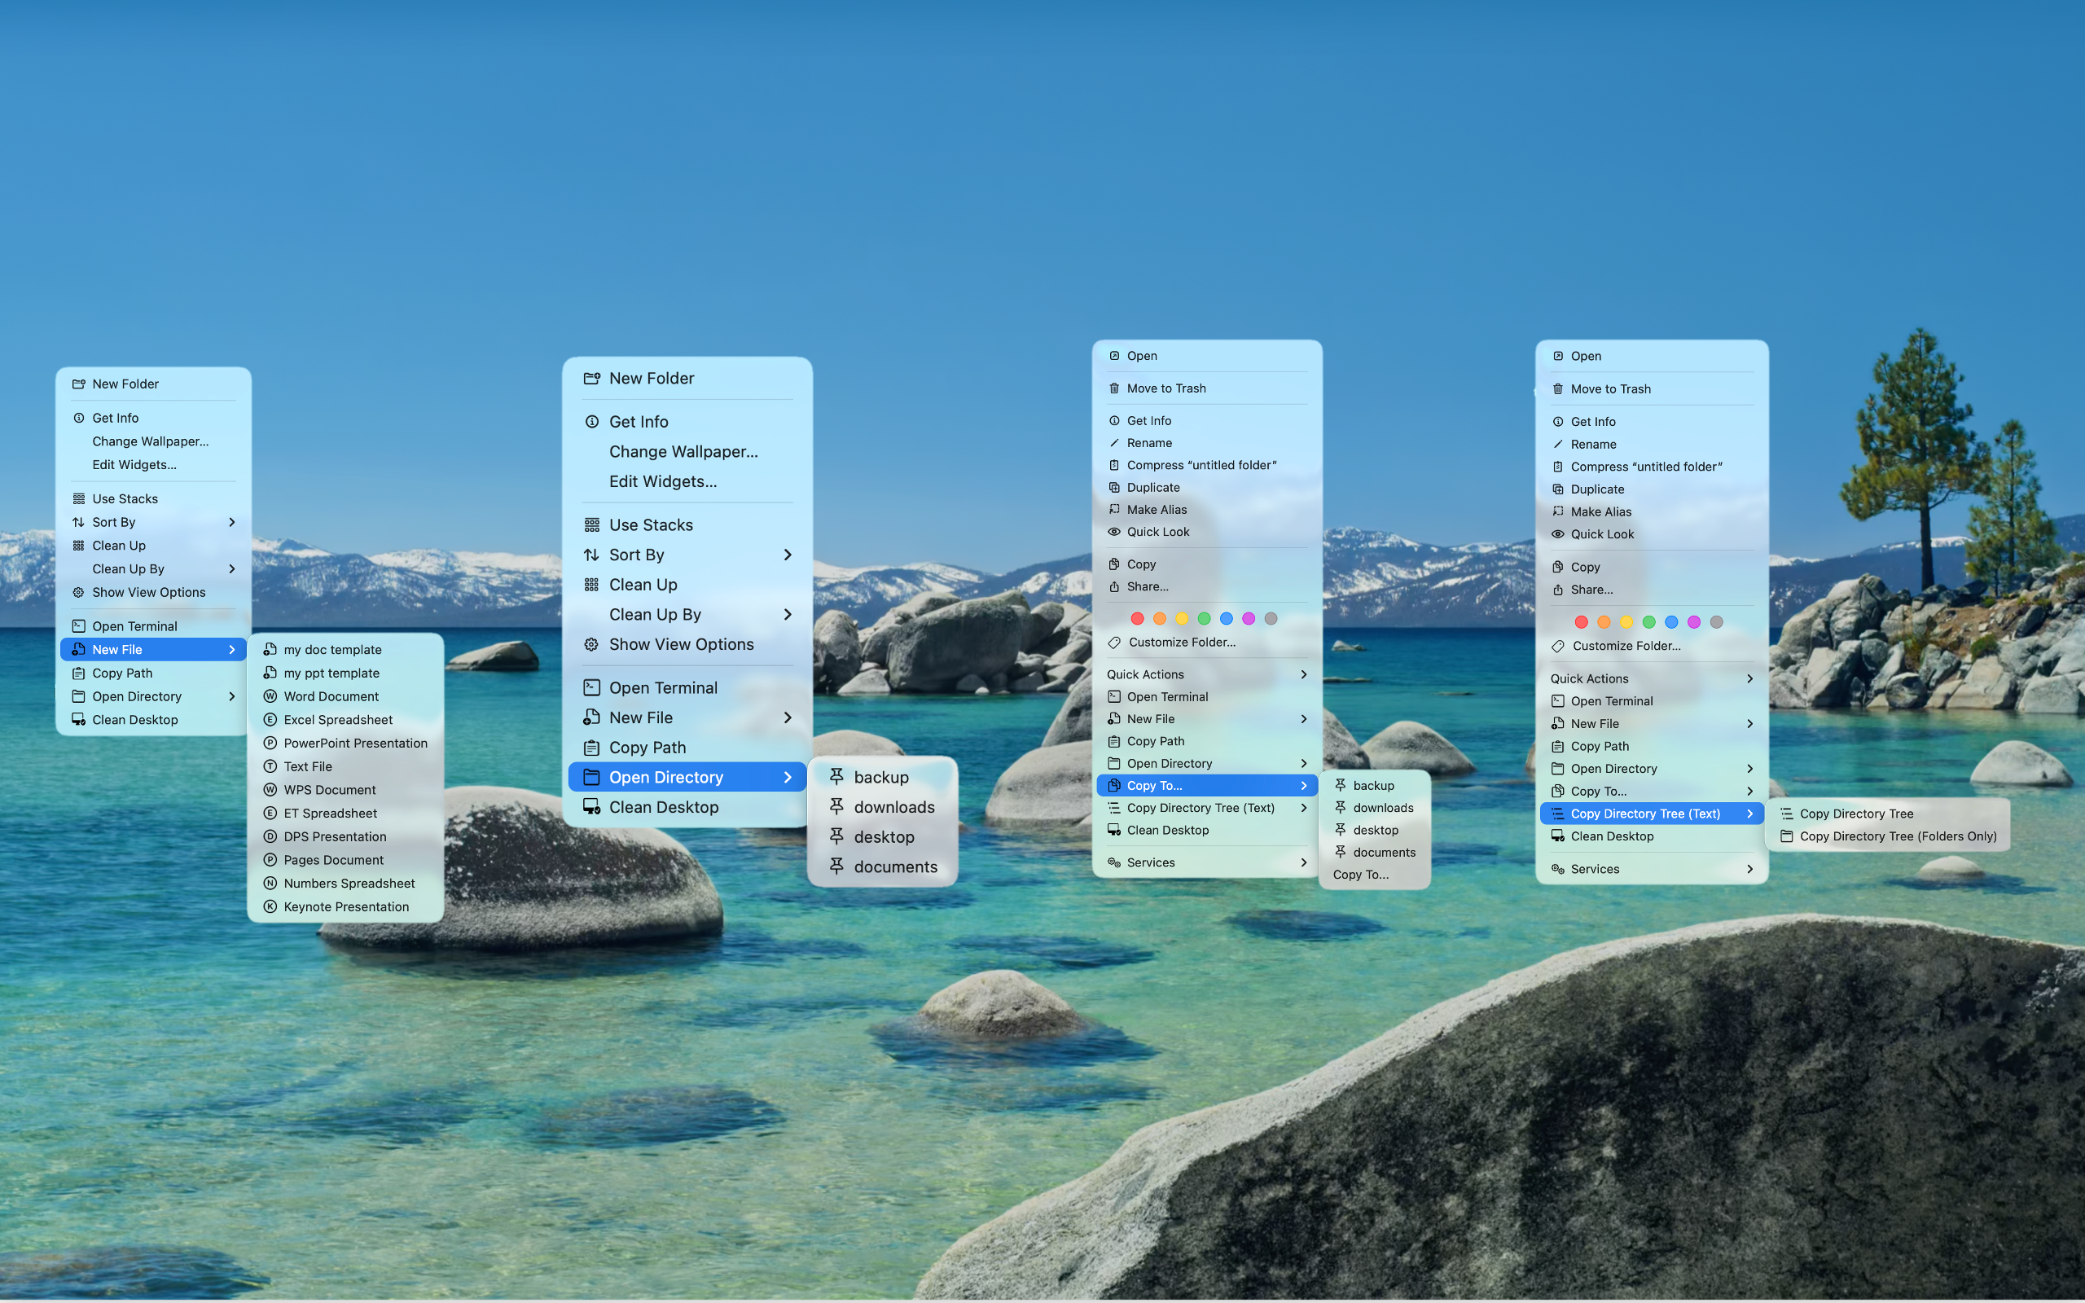
Task: Click the trash icon in the rightmost menu
Action: [1558, 388]
